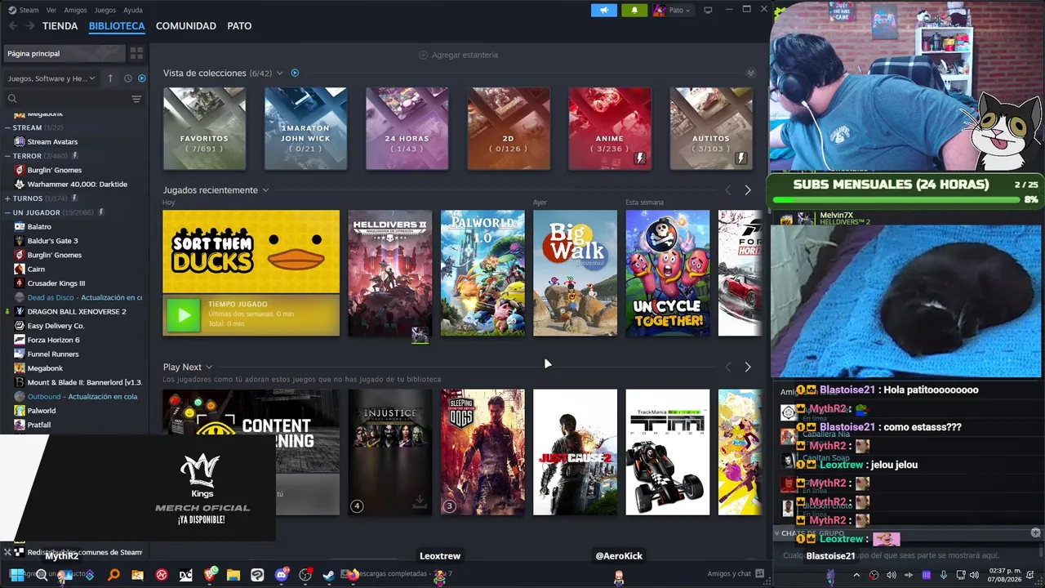Viewport: 1045px width, 588px height.
Task: Open Helldivers II cover art
Action: pos(390,273)
